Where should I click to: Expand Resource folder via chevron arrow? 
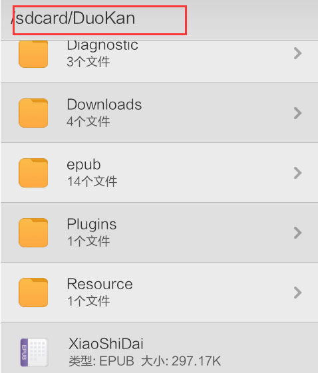[x=297, y=293]
